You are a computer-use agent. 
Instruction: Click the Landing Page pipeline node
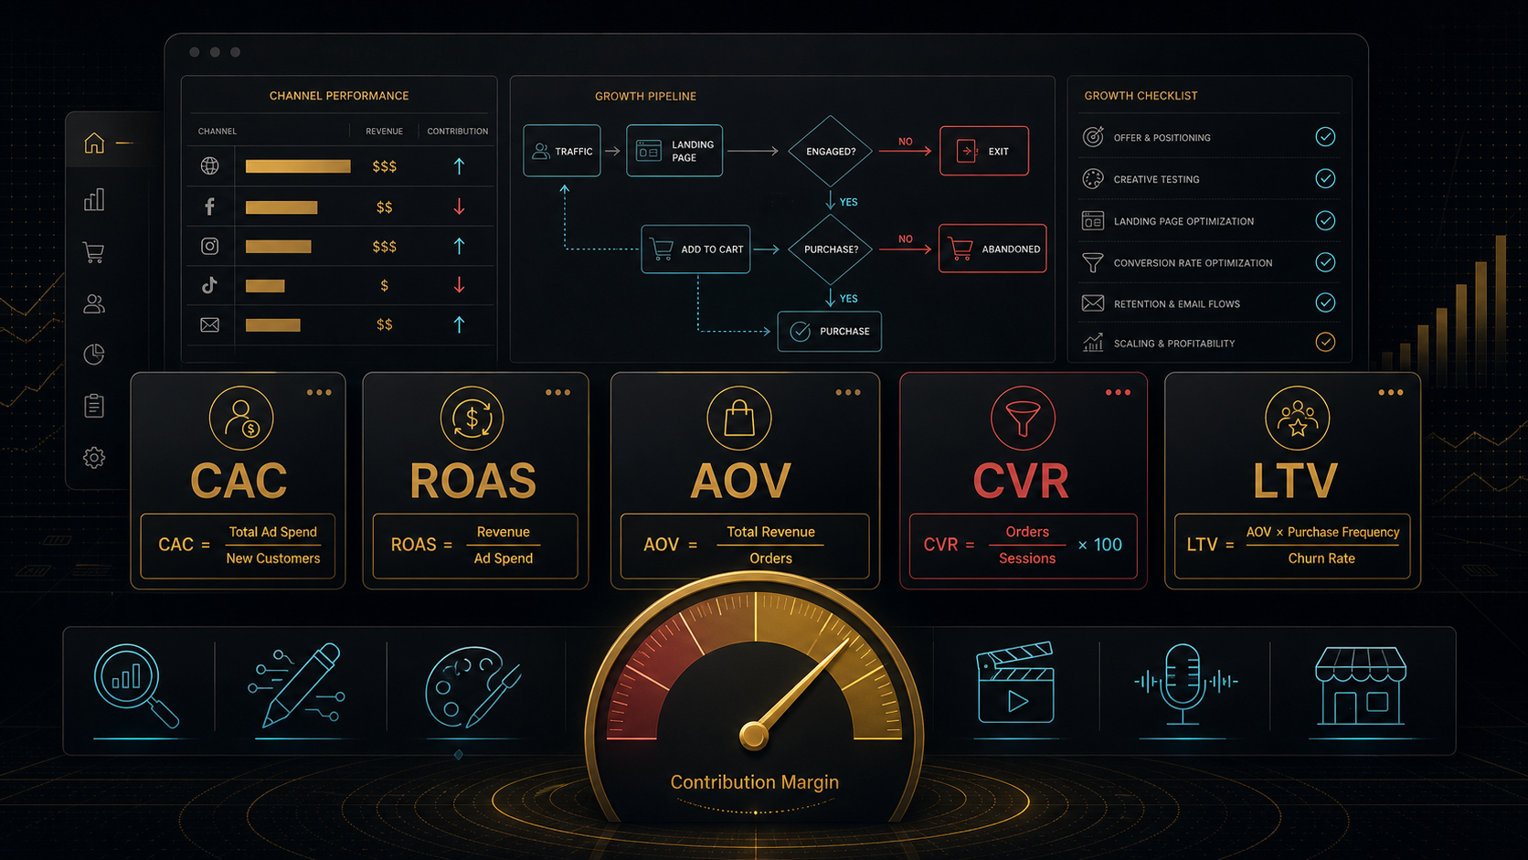(x=674, y=151)
